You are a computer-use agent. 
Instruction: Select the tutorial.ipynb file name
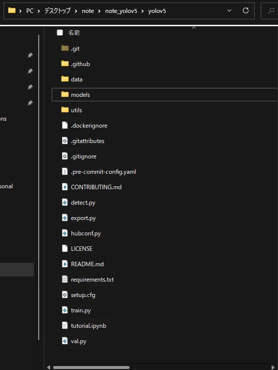point(88,326)
